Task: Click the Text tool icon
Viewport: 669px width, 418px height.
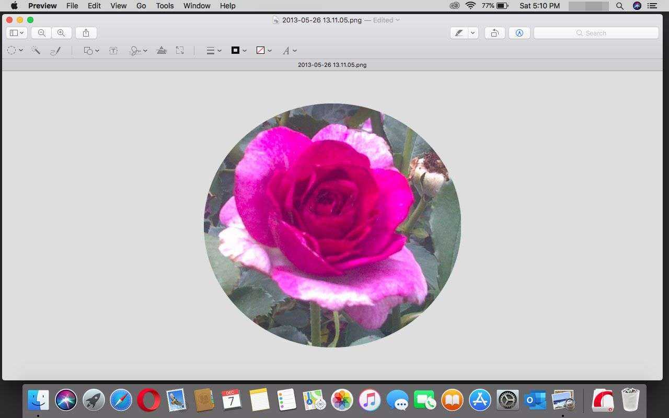Action: pyautogui.click(x=113, y=51)
